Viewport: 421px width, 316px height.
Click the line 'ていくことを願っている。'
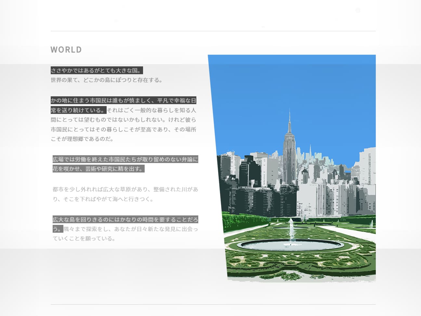[84, 239]
